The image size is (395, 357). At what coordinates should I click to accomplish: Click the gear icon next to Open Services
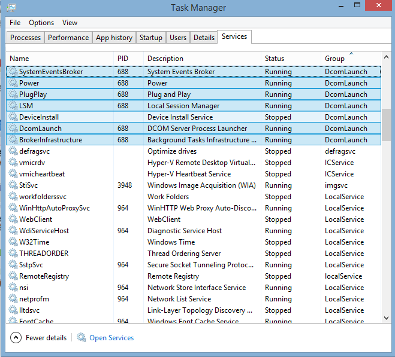click(x=82, y=337)
